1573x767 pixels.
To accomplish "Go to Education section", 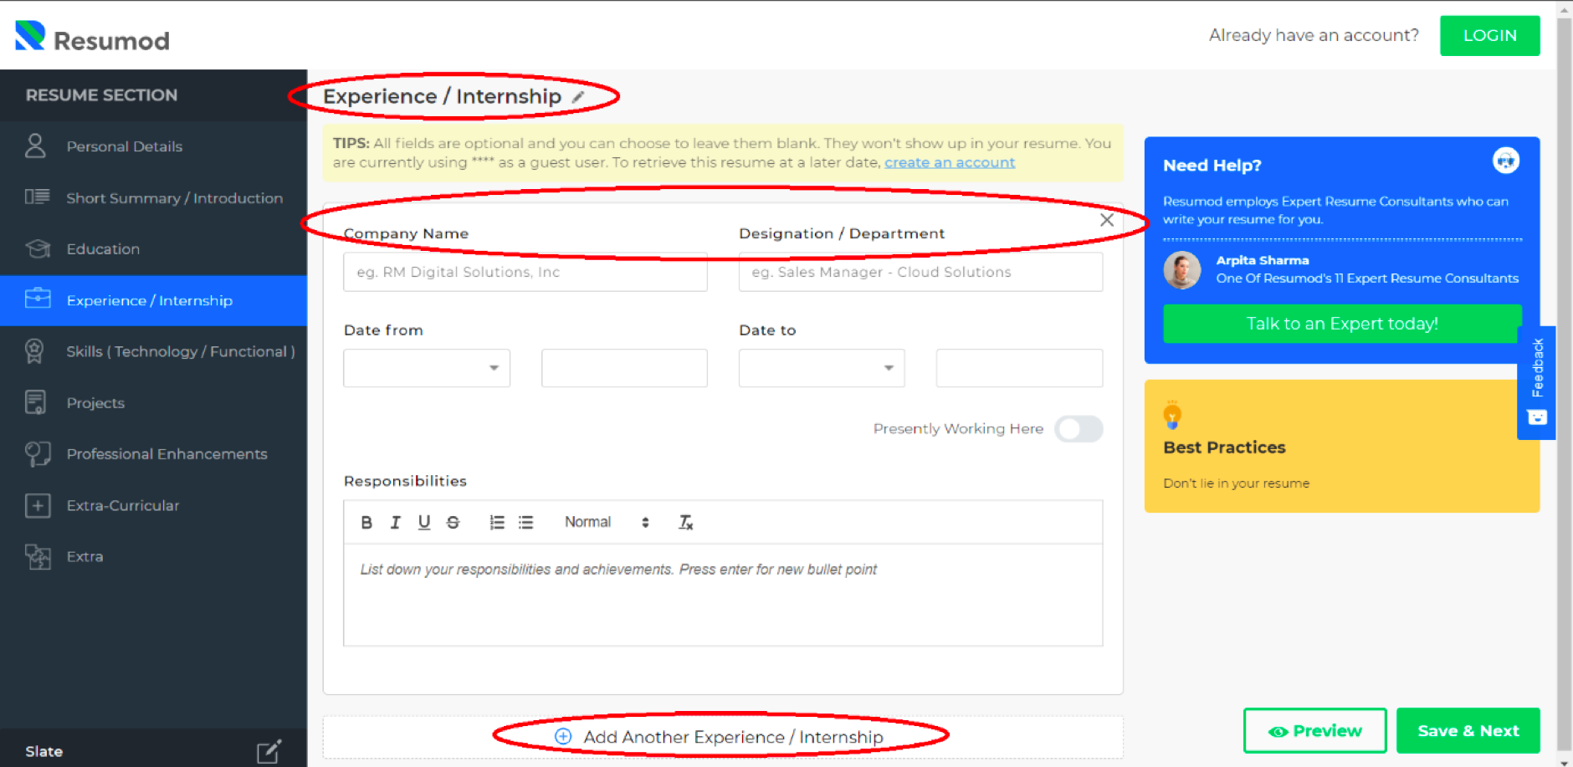I will [154, 248].
